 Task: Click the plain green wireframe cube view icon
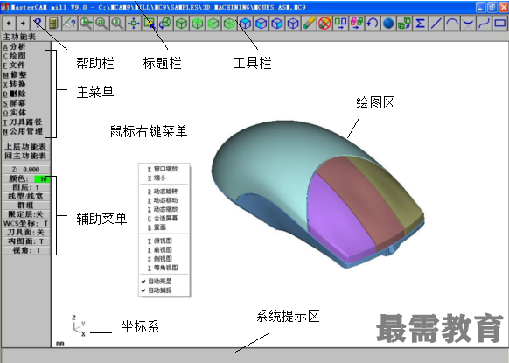tap(181, 24)
